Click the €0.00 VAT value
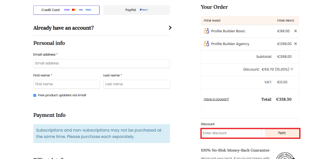 pyautogui.click(x=282, y=82)
